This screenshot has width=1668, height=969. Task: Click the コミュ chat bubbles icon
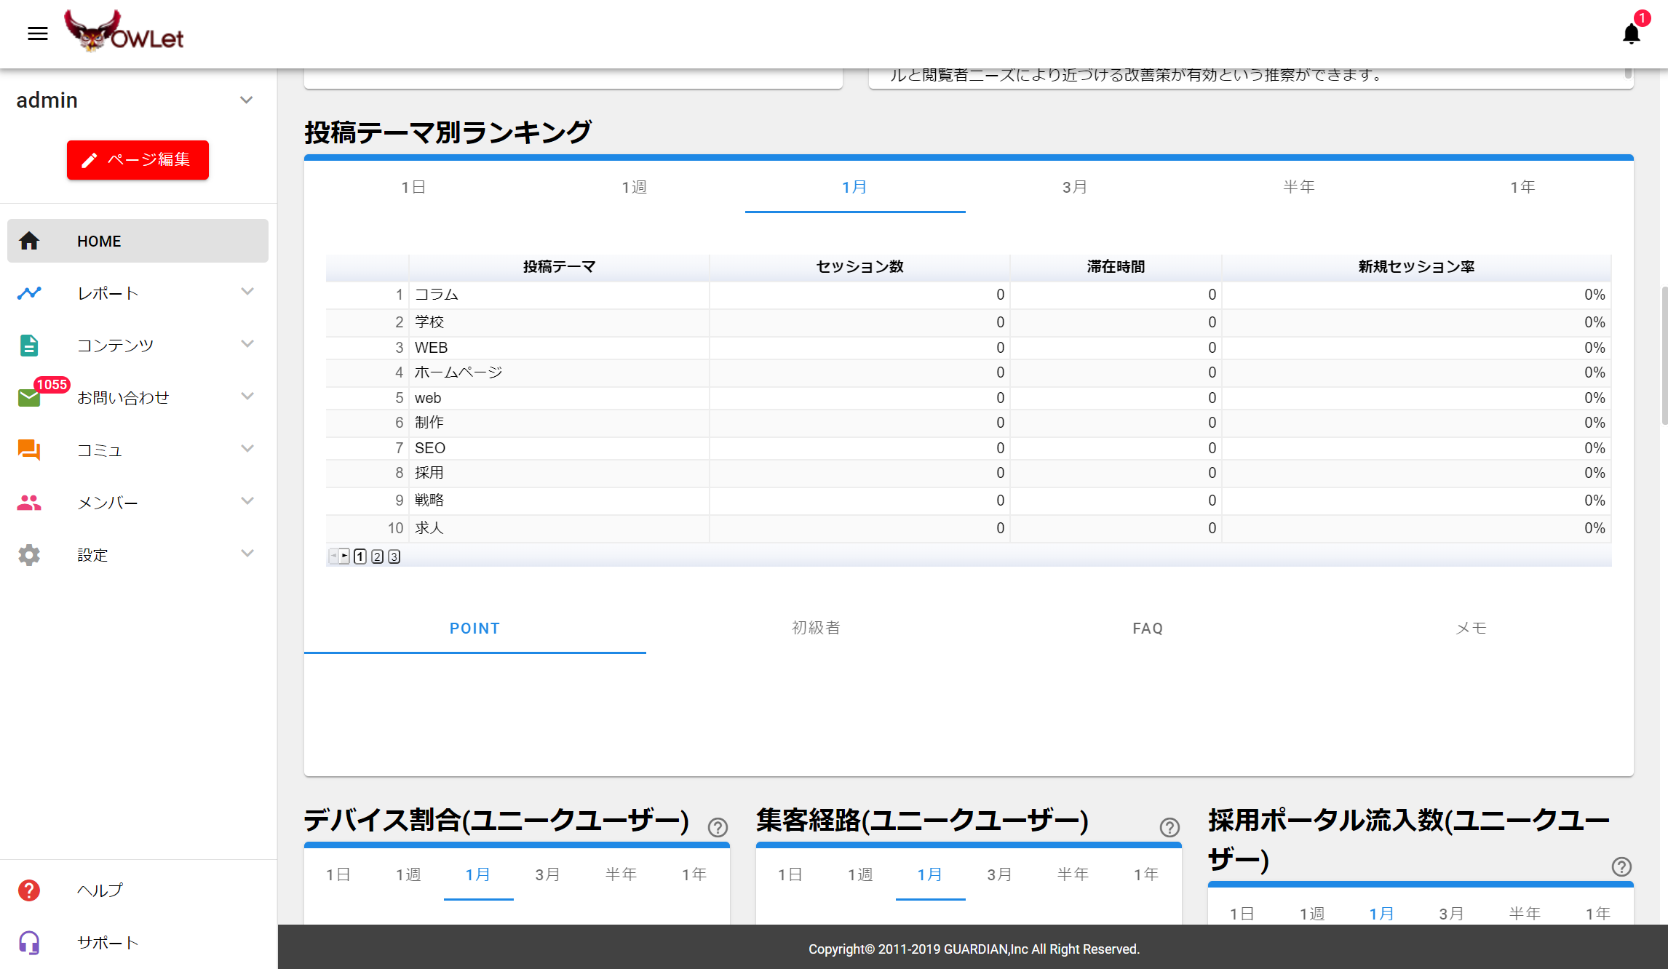coord(29,450)
